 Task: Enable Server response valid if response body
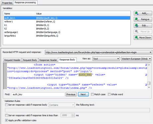pos(6,105)
